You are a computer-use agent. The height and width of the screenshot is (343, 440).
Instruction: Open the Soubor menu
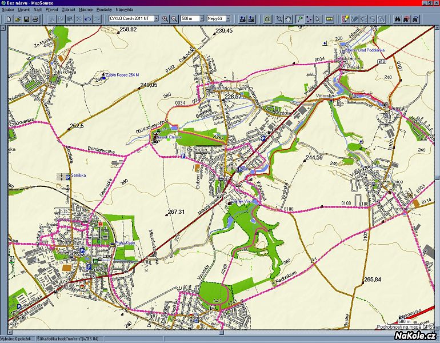click(8, 10)
